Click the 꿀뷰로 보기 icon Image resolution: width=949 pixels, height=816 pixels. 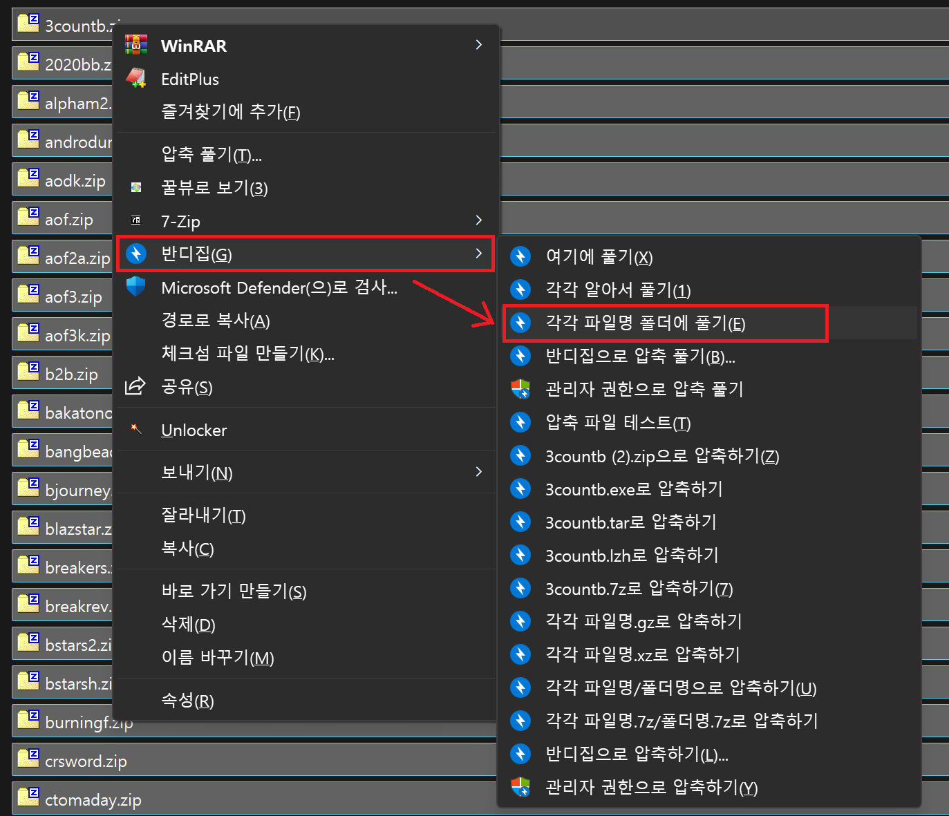pos(136,187)
